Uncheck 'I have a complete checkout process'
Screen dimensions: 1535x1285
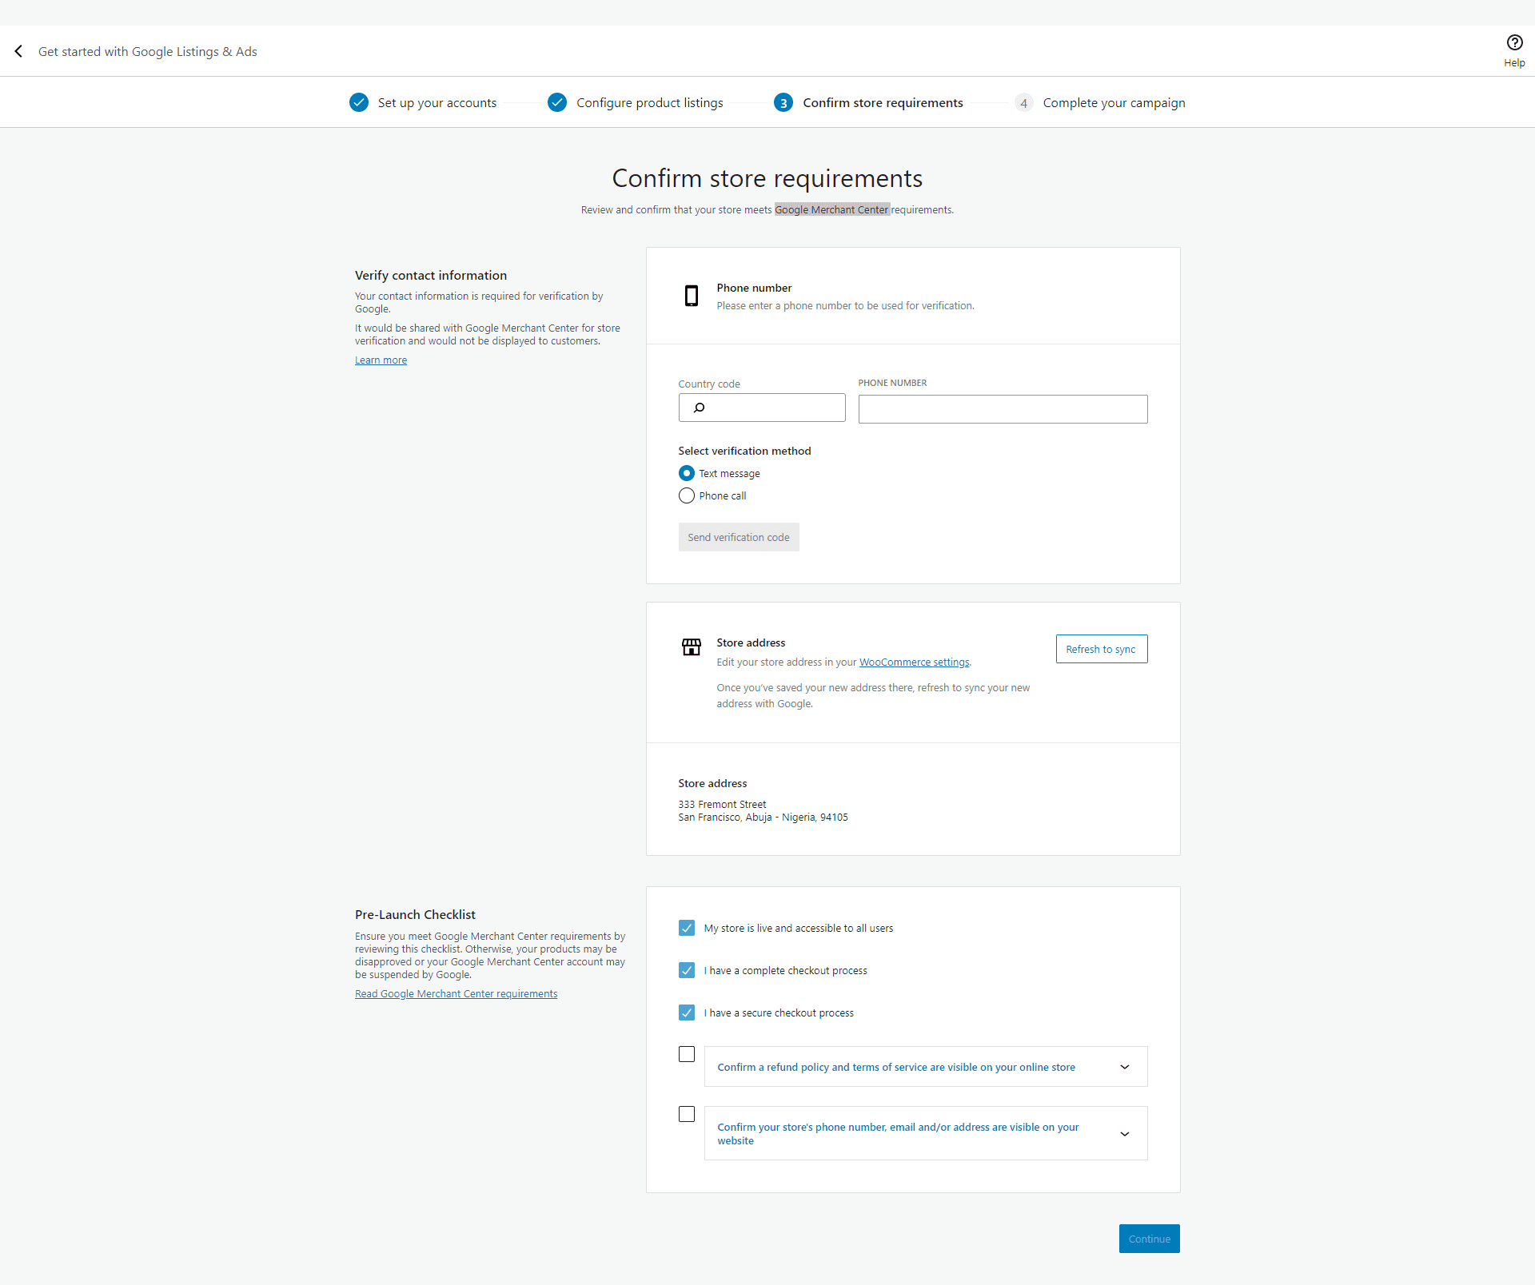[687, 970]
